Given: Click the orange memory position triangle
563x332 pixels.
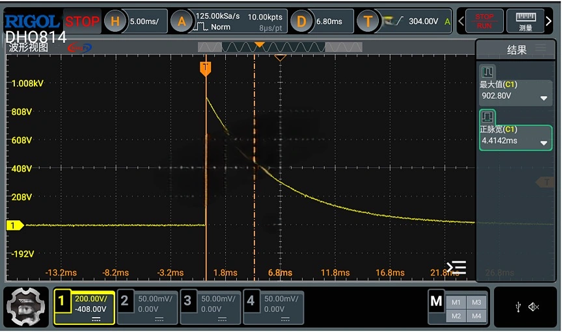Looking at the screenshot, I should [259, 45].
